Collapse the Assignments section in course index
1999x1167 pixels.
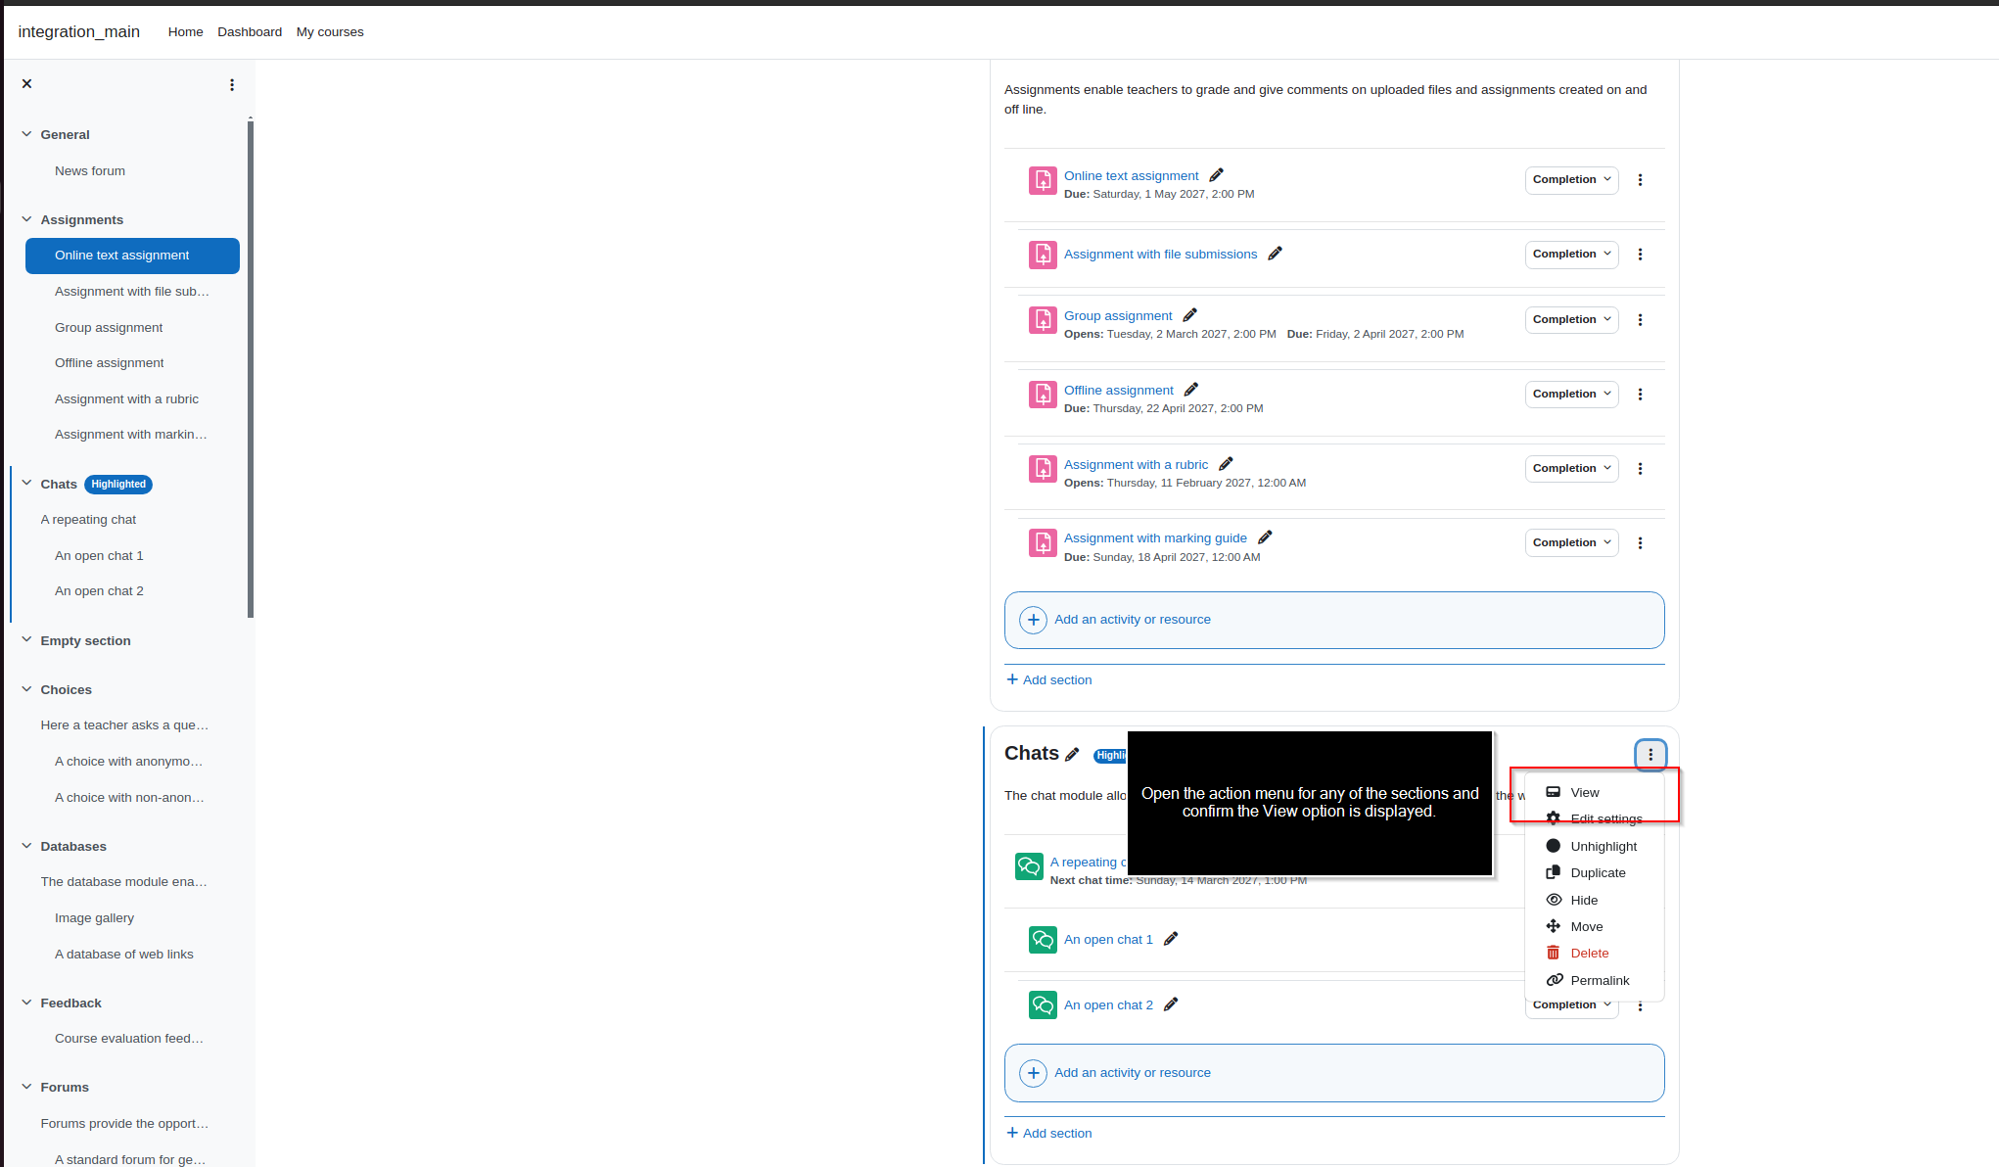(x=26, y=219)
